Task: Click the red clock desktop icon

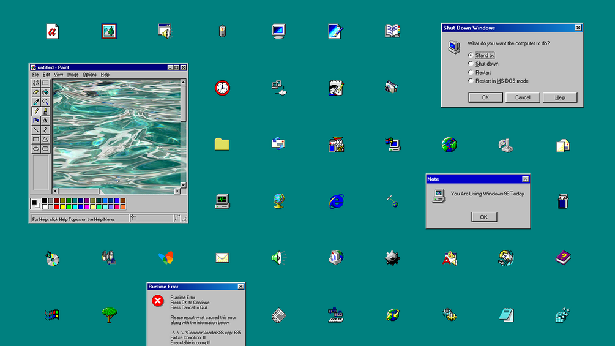Action: point(222,88)
